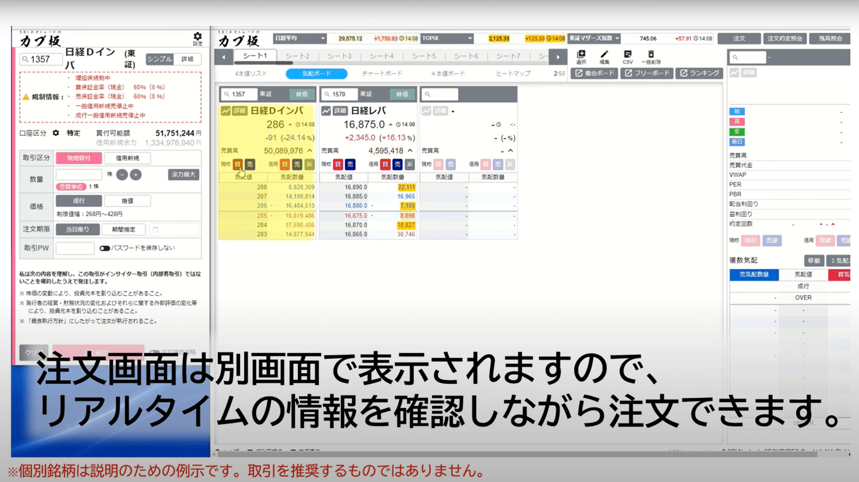Select 当日限り order period
This screenshot has width=859, height=482.
coord(77,230)
